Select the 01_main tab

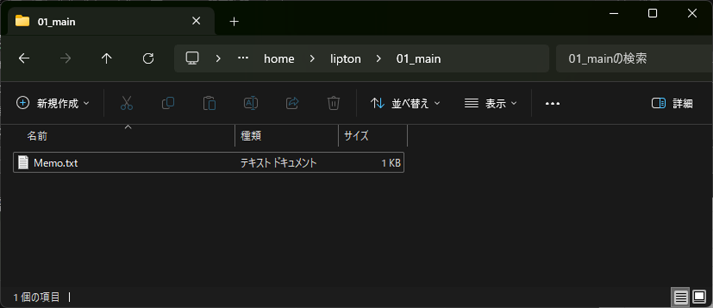pyautogui.click(x=111, y=21)
